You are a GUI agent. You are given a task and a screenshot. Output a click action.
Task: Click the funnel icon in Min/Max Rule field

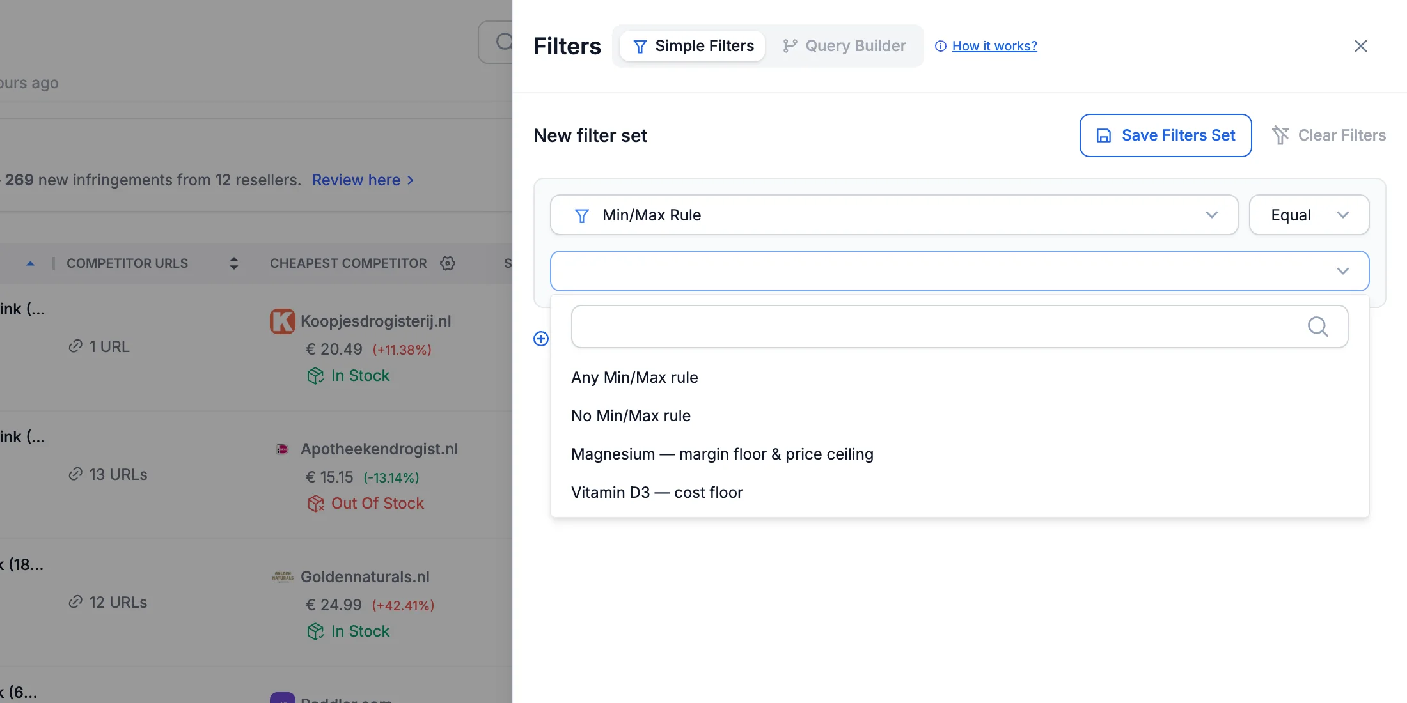(x=581, y=215)
